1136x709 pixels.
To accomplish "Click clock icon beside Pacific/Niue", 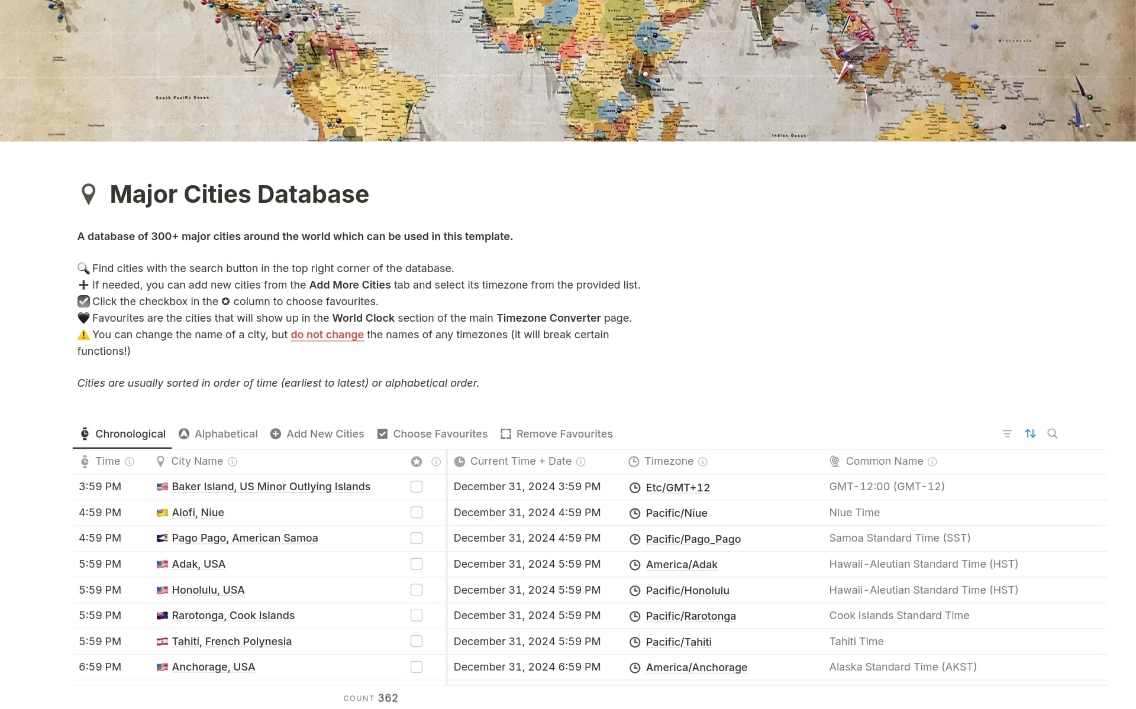I will pyautogui.click(x=635, y=513).
